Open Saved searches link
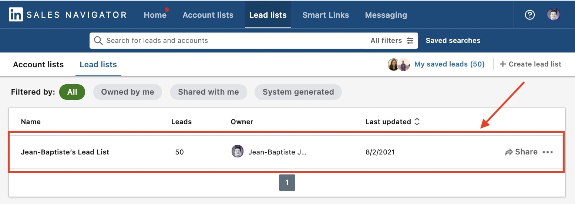The height and width of the screenshot is (204, 575). pos(453,41)
